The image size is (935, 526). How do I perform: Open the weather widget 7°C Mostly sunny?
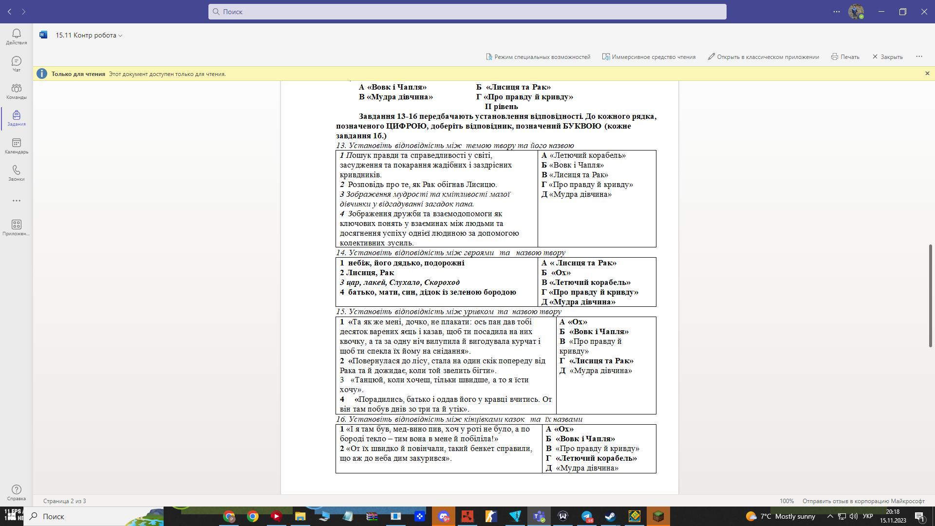pyautogui.click(x=780, y=516)
